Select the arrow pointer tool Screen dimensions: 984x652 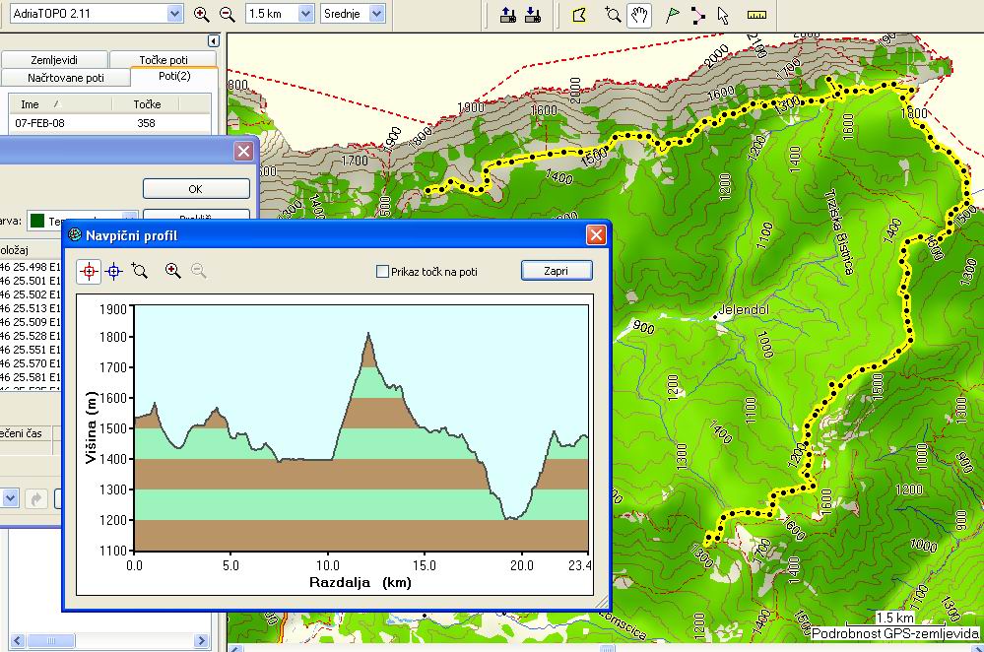[x=724, y=15]
